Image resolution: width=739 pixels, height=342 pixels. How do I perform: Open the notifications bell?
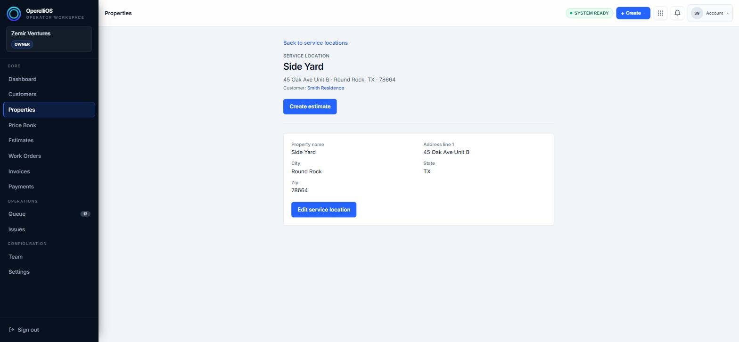pyautogui.click(x=677, y=13)
